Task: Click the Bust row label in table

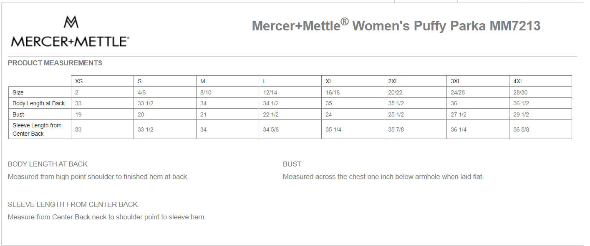Action: (18, 114)
